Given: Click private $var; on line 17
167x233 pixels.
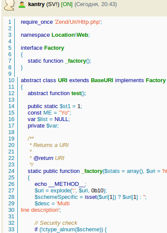Looking at the screenshot, I should (43, 126).
